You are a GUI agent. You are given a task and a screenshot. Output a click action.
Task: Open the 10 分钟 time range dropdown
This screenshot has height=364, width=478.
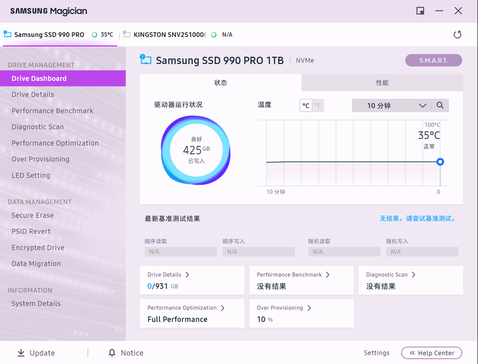click(x=391, y=105)
